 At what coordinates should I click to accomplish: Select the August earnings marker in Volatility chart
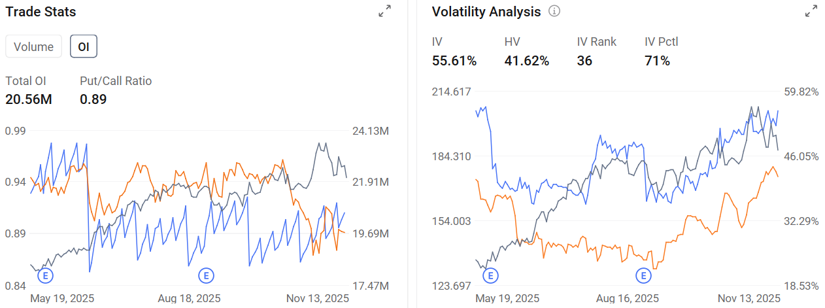(x=645, y=276)
